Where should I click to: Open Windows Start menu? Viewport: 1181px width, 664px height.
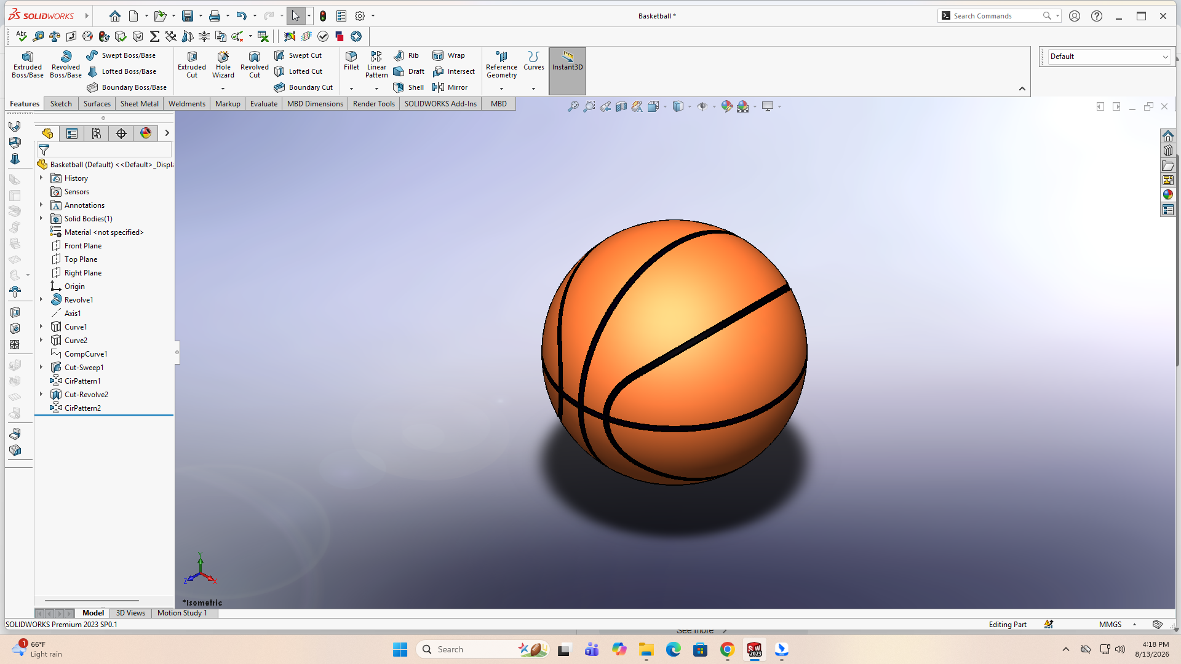coord(400,649)
